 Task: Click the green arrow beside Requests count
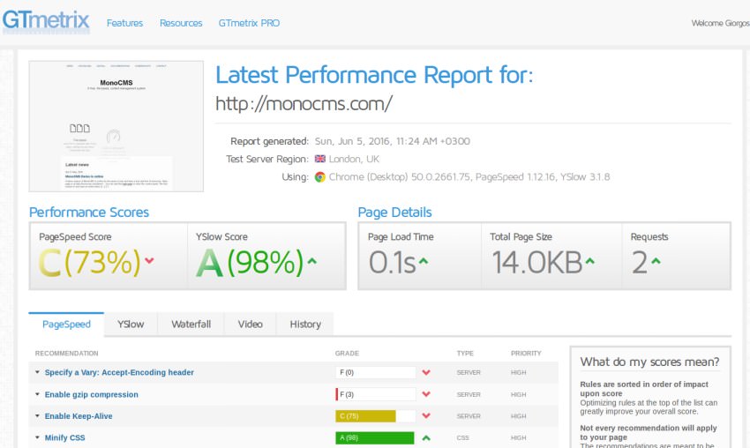tap(656, 261)
